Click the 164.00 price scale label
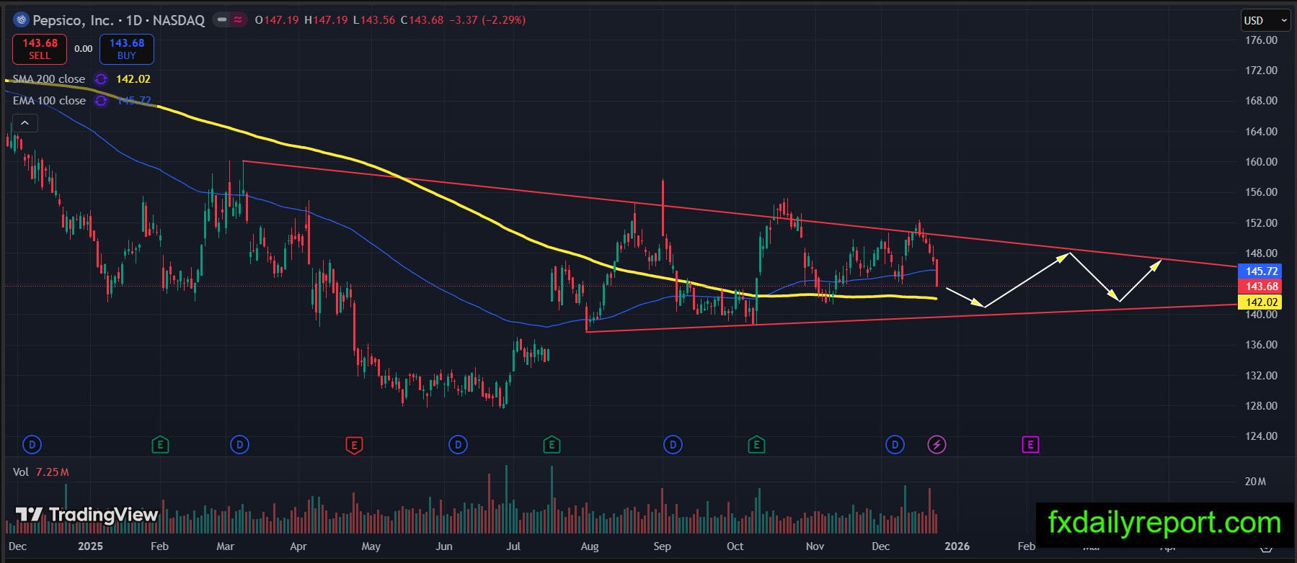 point(1262,132)
